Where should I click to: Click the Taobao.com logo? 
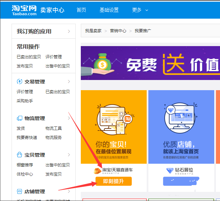tap(24, 10)
